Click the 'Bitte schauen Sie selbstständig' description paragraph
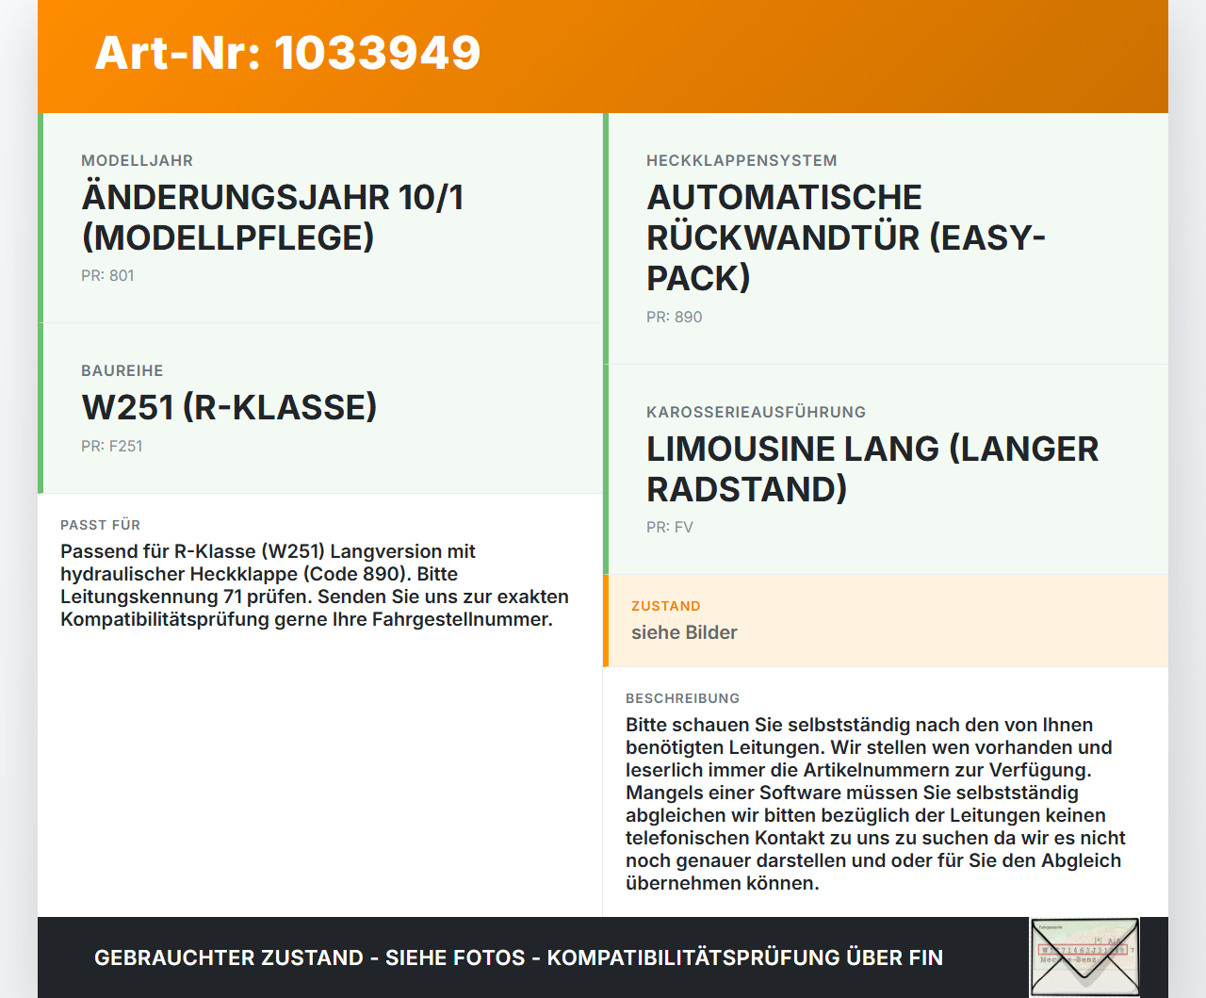1206x998 pixels. [875, 804]
